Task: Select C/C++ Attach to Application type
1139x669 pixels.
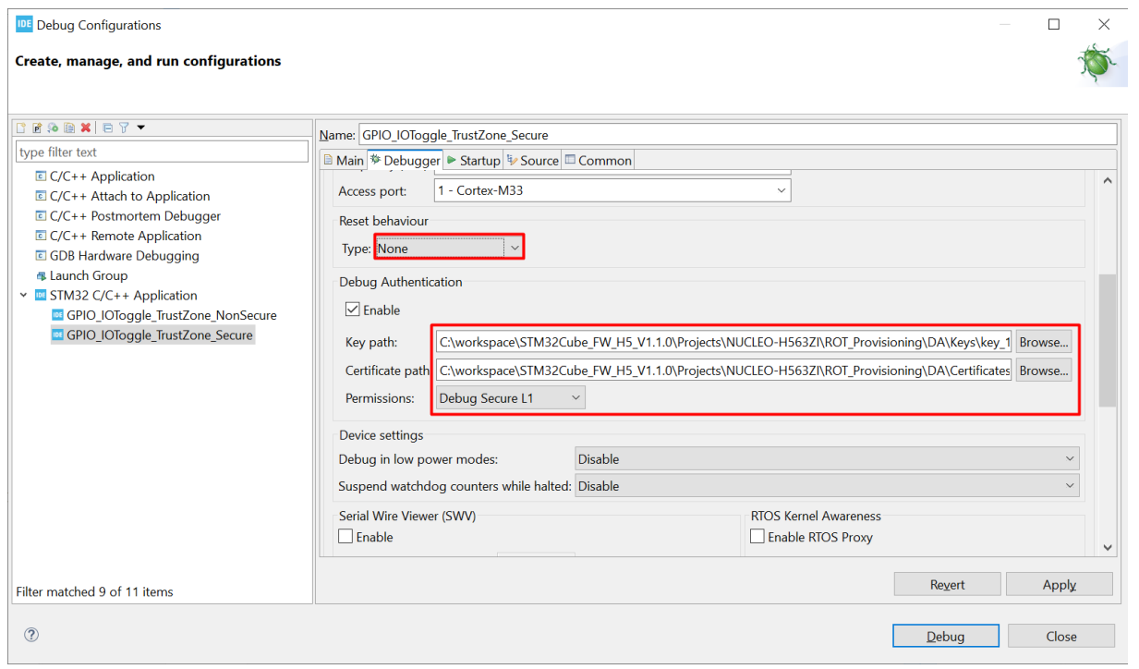Action: 122,196
